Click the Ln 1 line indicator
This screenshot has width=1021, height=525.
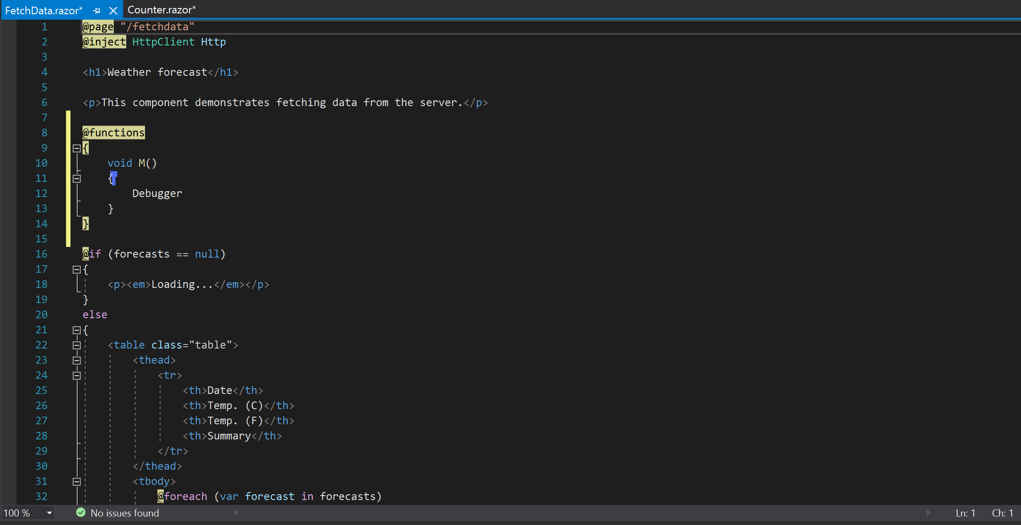click(965, 513)
